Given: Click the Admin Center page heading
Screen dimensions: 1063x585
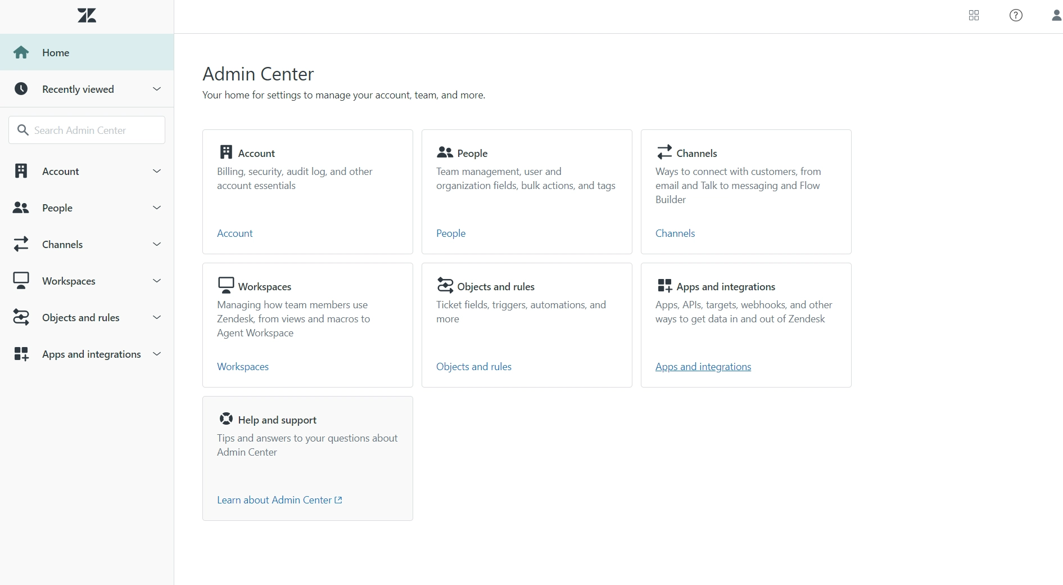Looking at the screenshot, I should (x=258, y=74).
